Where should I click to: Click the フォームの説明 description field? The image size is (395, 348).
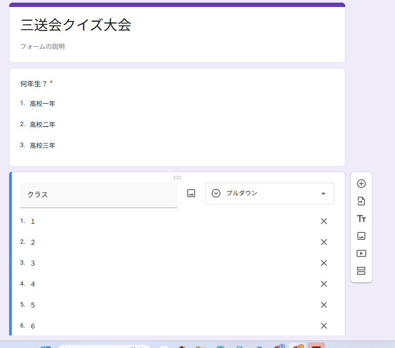[43, 46]
